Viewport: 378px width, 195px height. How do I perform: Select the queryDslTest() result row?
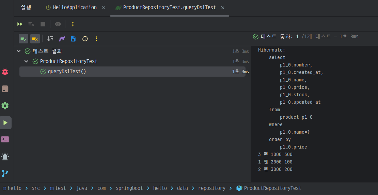pyautogui.click(x=67, y=72)
